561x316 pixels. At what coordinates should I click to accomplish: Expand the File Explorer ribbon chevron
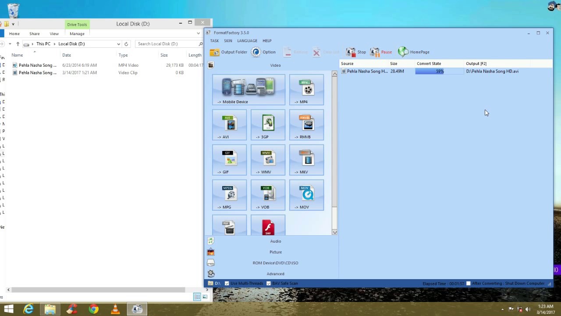pos(198,33)
